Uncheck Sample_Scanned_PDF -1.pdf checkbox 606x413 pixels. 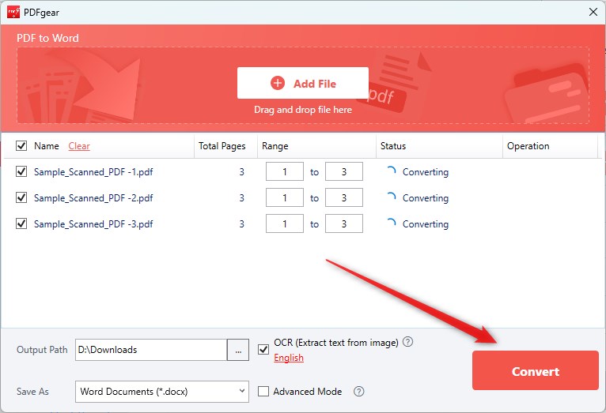tap(21, 171)
